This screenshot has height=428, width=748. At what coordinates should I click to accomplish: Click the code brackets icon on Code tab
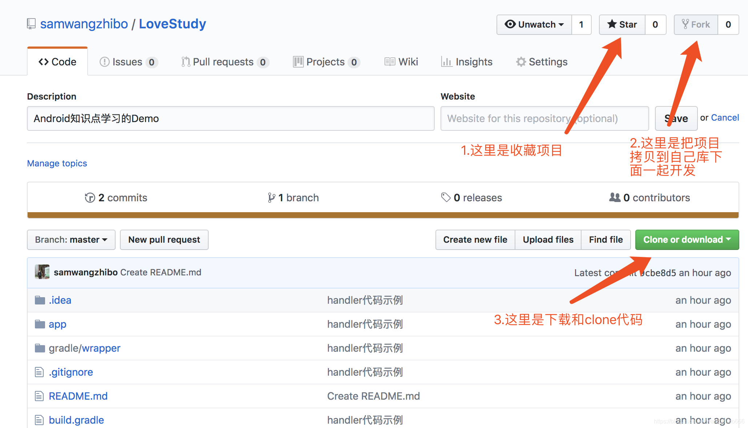click(44, 62)
